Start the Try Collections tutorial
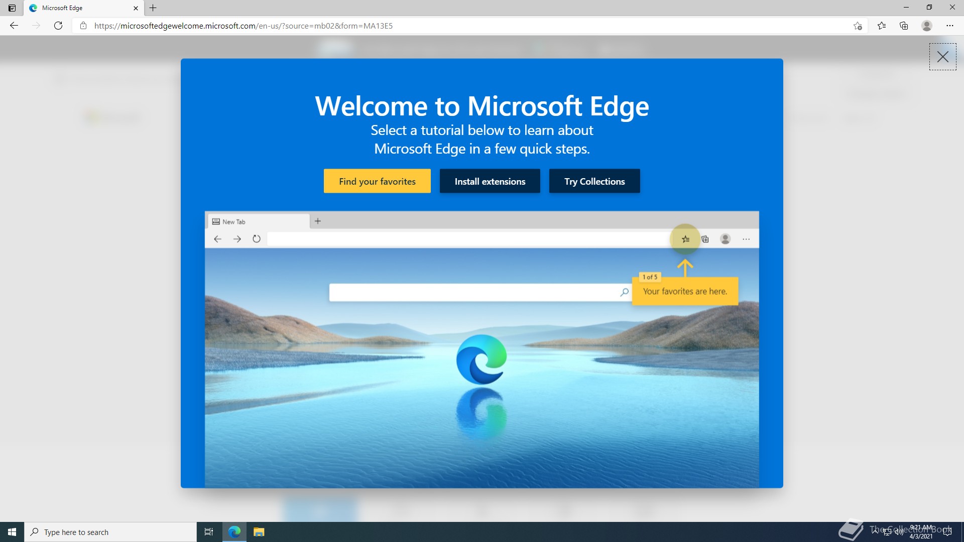Viewport: 964px width, 542px height. (594, 181)
